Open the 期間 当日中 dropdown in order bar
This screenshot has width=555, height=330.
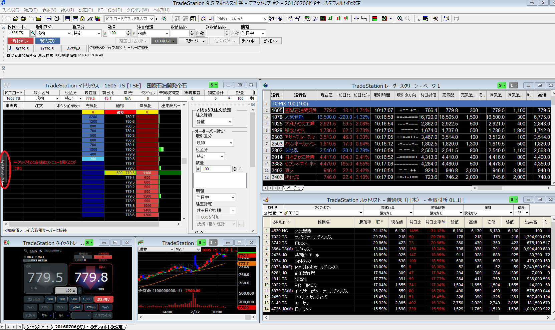253,33
